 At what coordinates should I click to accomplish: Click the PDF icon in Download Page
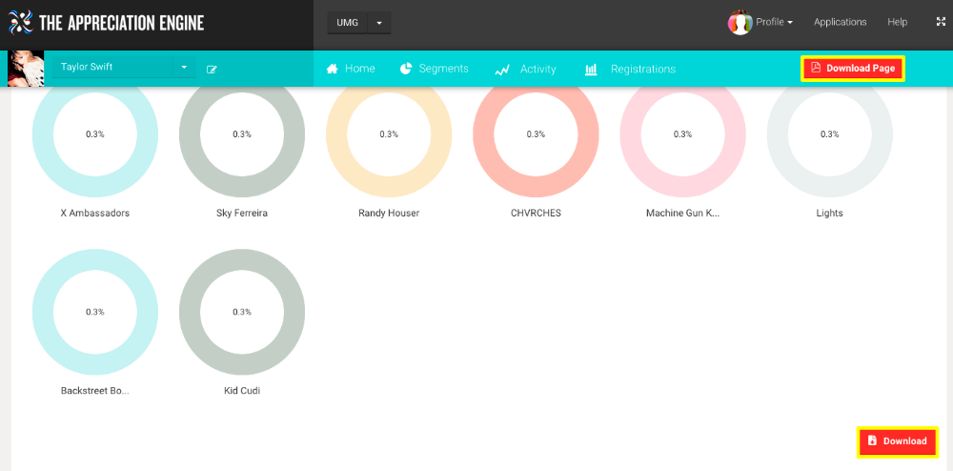pos(816,68)
